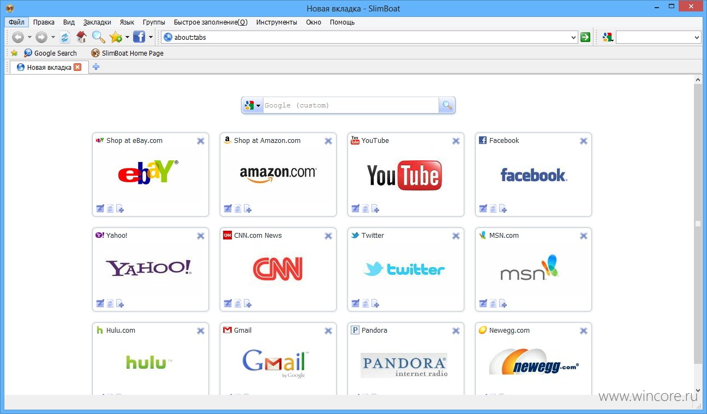This screenshot has height=414, width=707.
Task: Remove the Yahoo! tile
Action: 201,236
